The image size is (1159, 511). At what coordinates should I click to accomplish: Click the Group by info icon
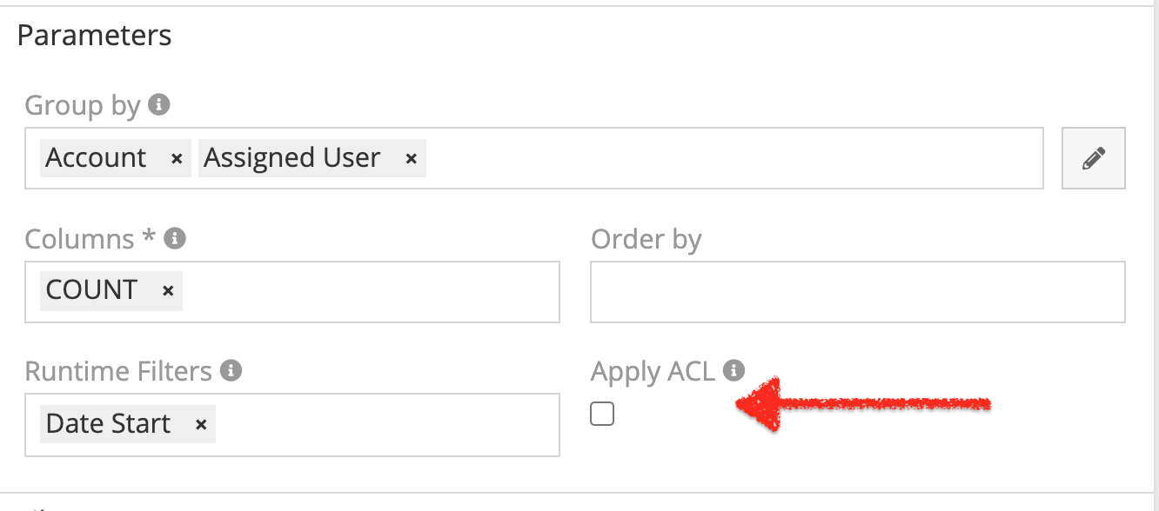158,105
